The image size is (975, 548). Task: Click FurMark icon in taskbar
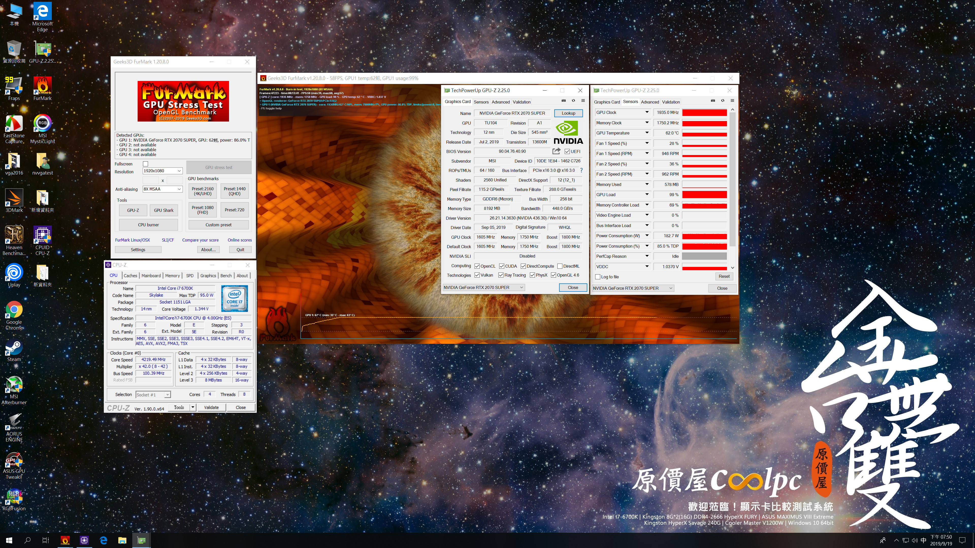[65, 540]
